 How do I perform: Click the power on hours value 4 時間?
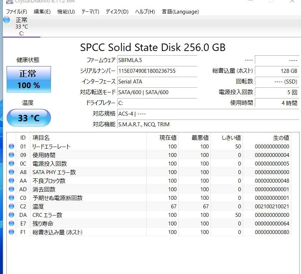(x=277, y=103)
